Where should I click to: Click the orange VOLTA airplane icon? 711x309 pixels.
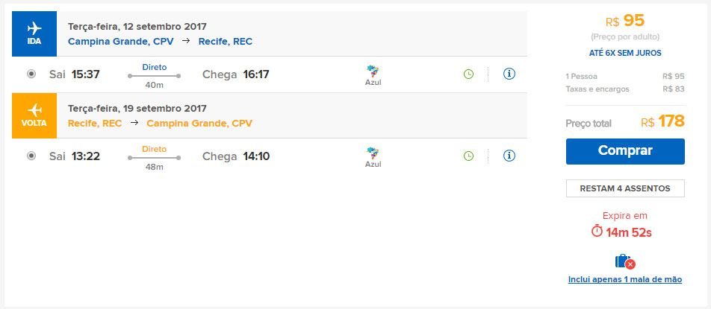click(x=34, y=110)
